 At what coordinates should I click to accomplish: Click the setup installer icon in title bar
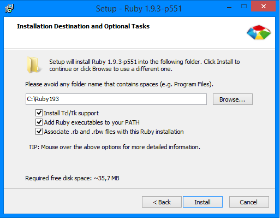tap(9, 8)
